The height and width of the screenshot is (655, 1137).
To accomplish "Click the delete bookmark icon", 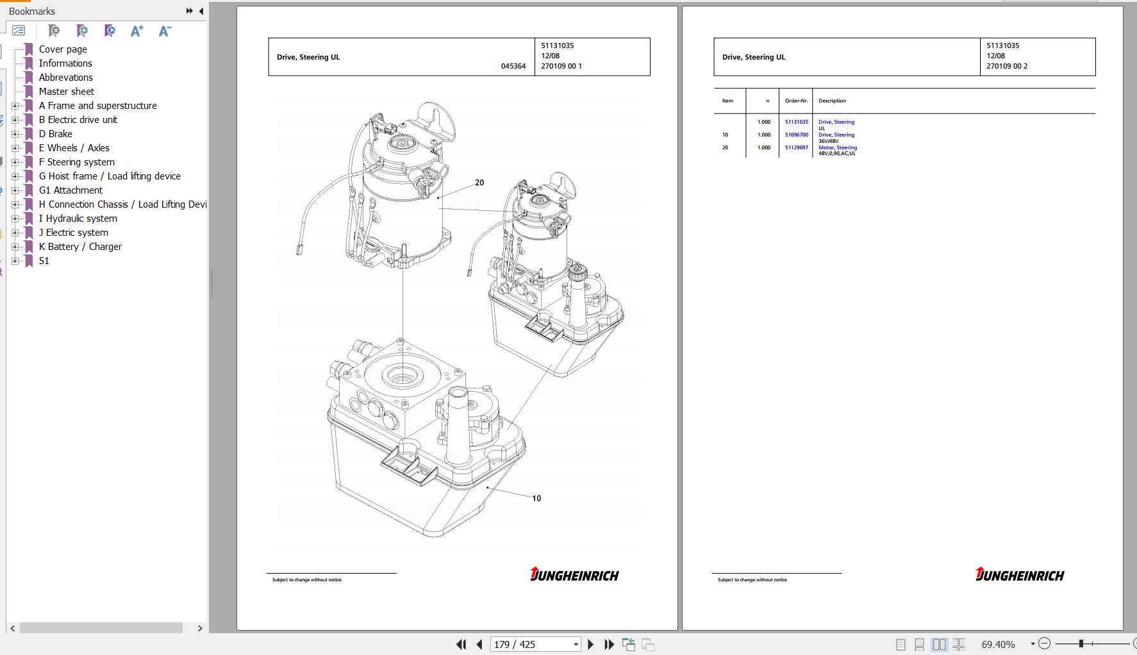I will coord(54,30).
